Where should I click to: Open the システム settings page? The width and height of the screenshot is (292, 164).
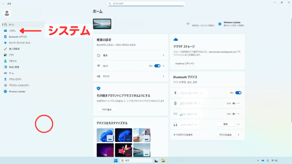tap(12, 30)
